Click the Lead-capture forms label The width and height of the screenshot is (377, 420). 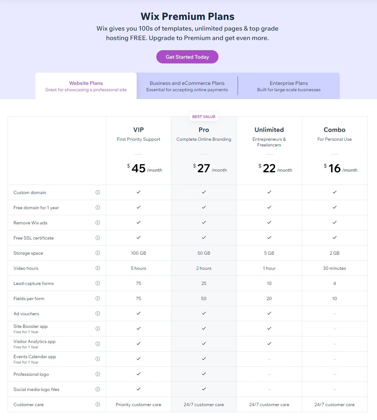coord(33,283)
